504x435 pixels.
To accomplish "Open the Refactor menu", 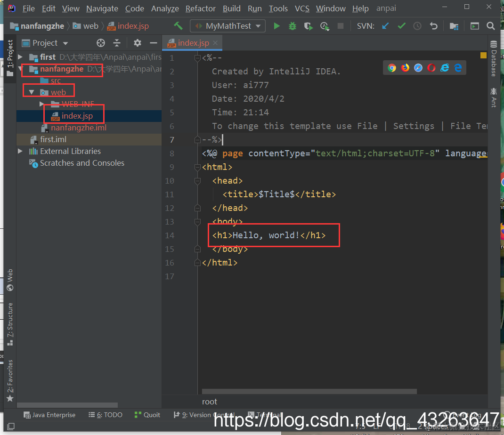I will [200, 8].
